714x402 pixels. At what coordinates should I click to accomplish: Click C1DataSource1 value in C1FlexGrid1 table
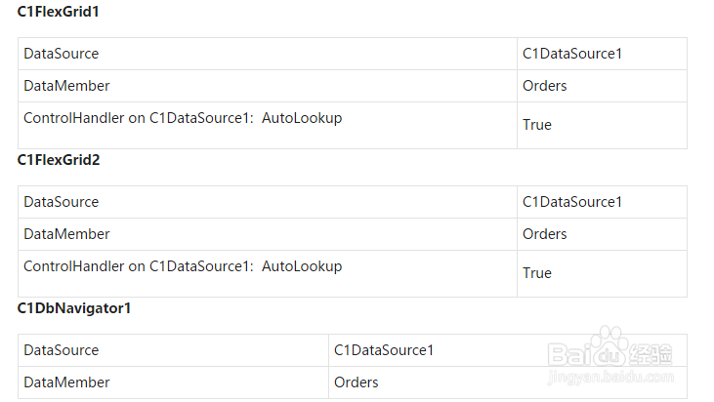coord(572,54)
